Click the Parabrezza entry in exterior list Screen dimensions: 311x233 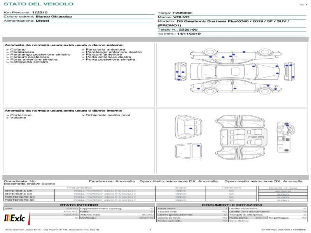click(22, 52)
